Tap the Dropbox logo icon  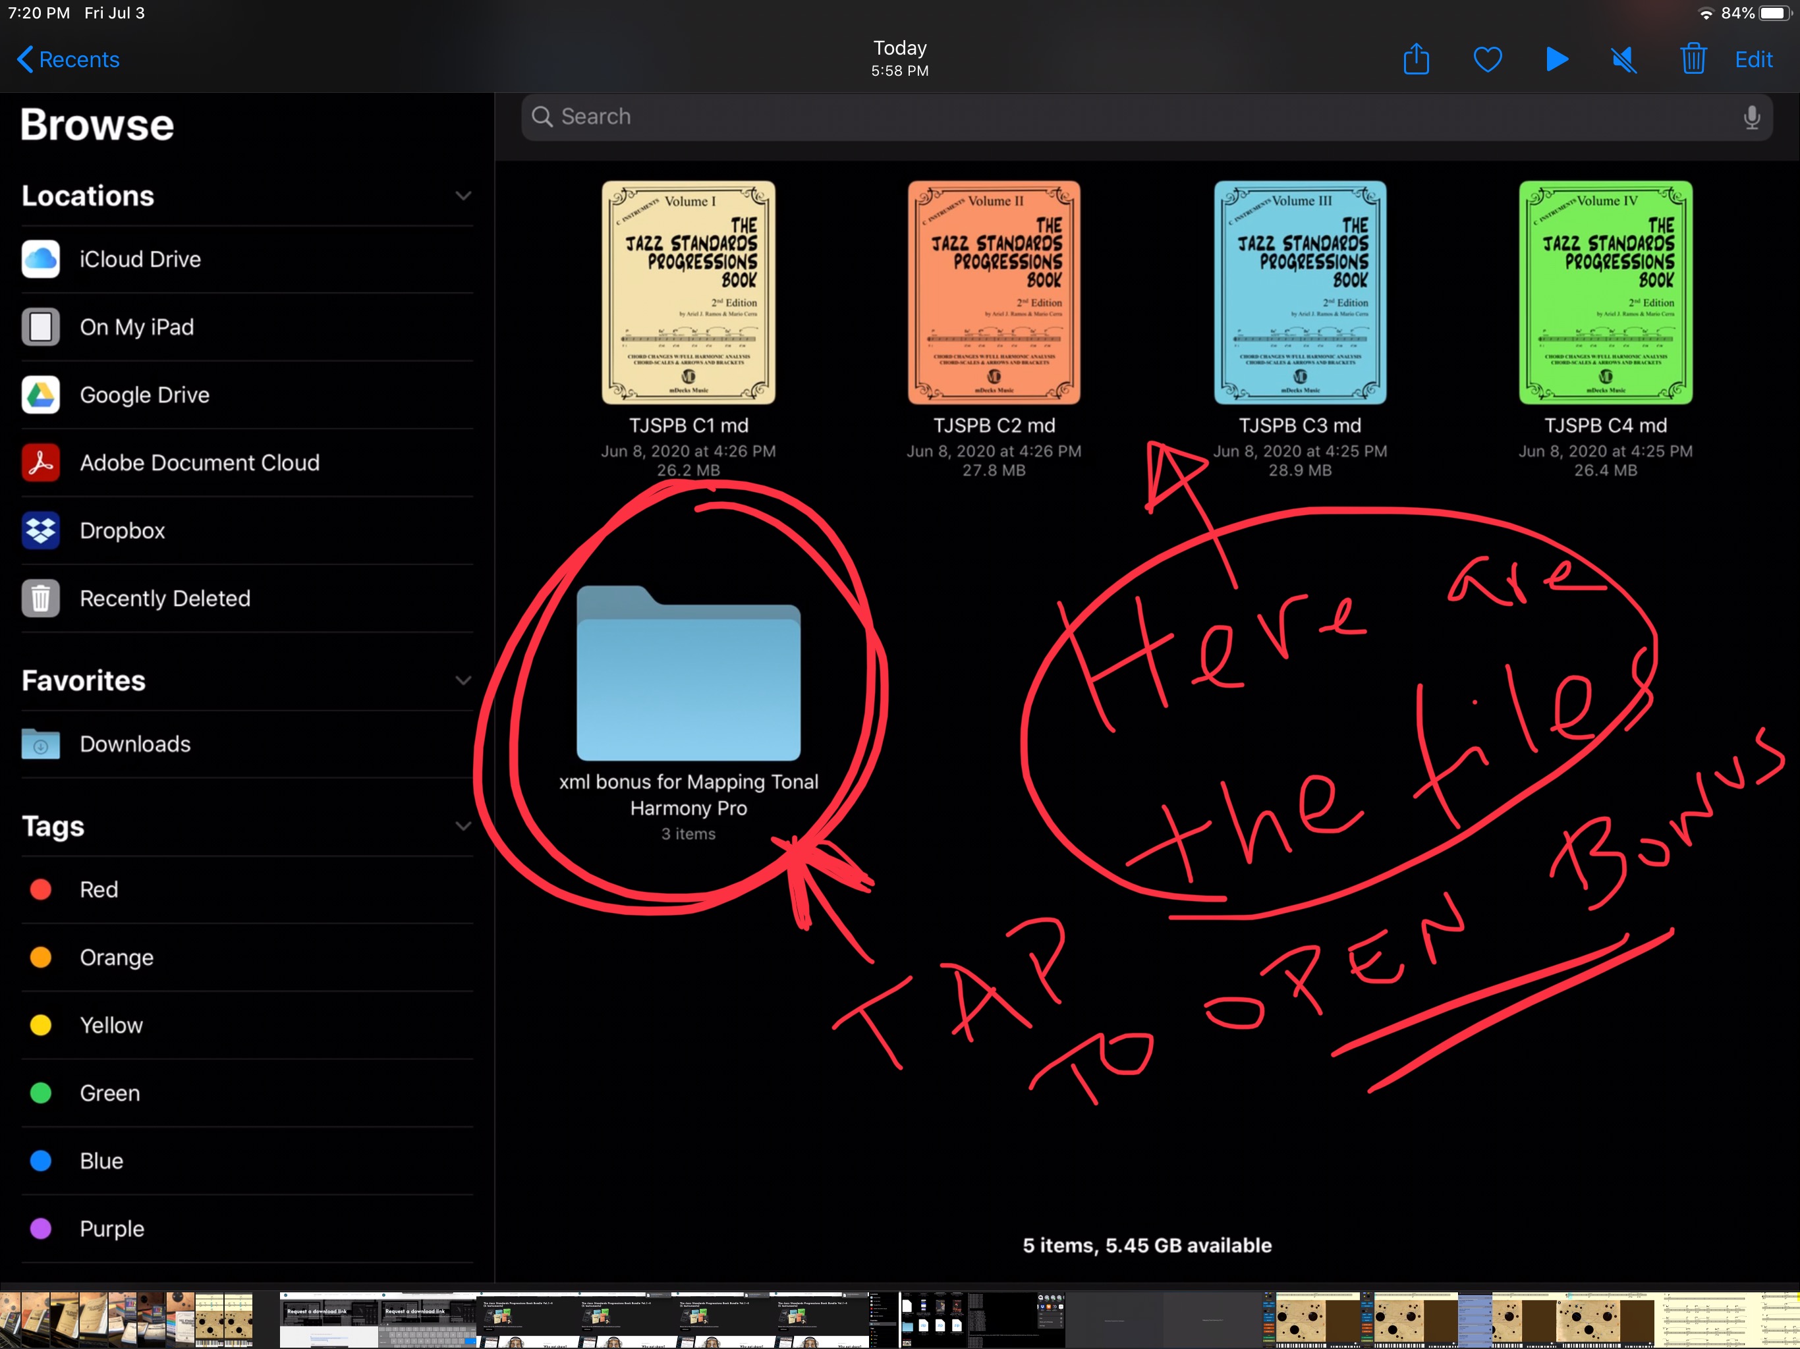[x=41, y=530]
